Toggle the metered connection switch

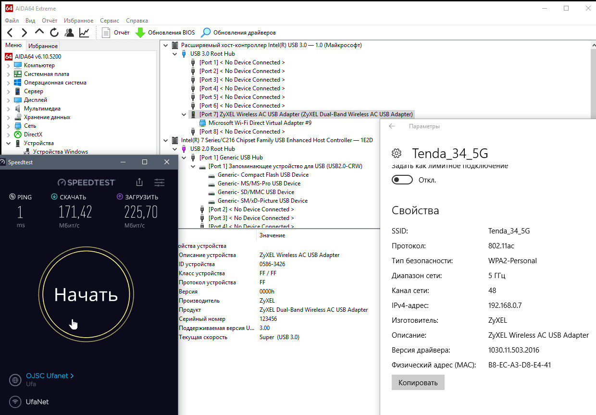(x=402, y=180)
